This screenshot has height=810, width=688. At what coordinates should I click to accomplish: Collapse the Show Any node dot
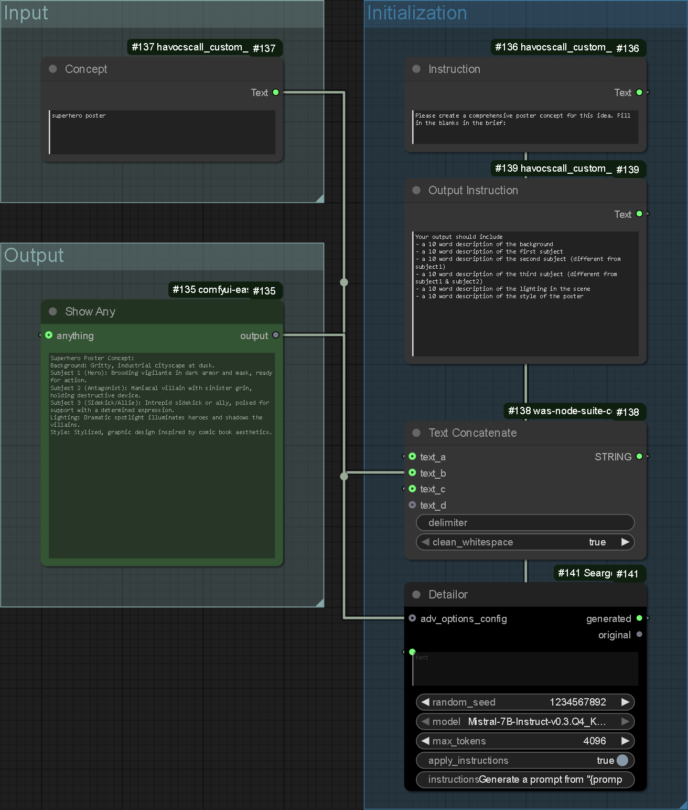[53, 311]
